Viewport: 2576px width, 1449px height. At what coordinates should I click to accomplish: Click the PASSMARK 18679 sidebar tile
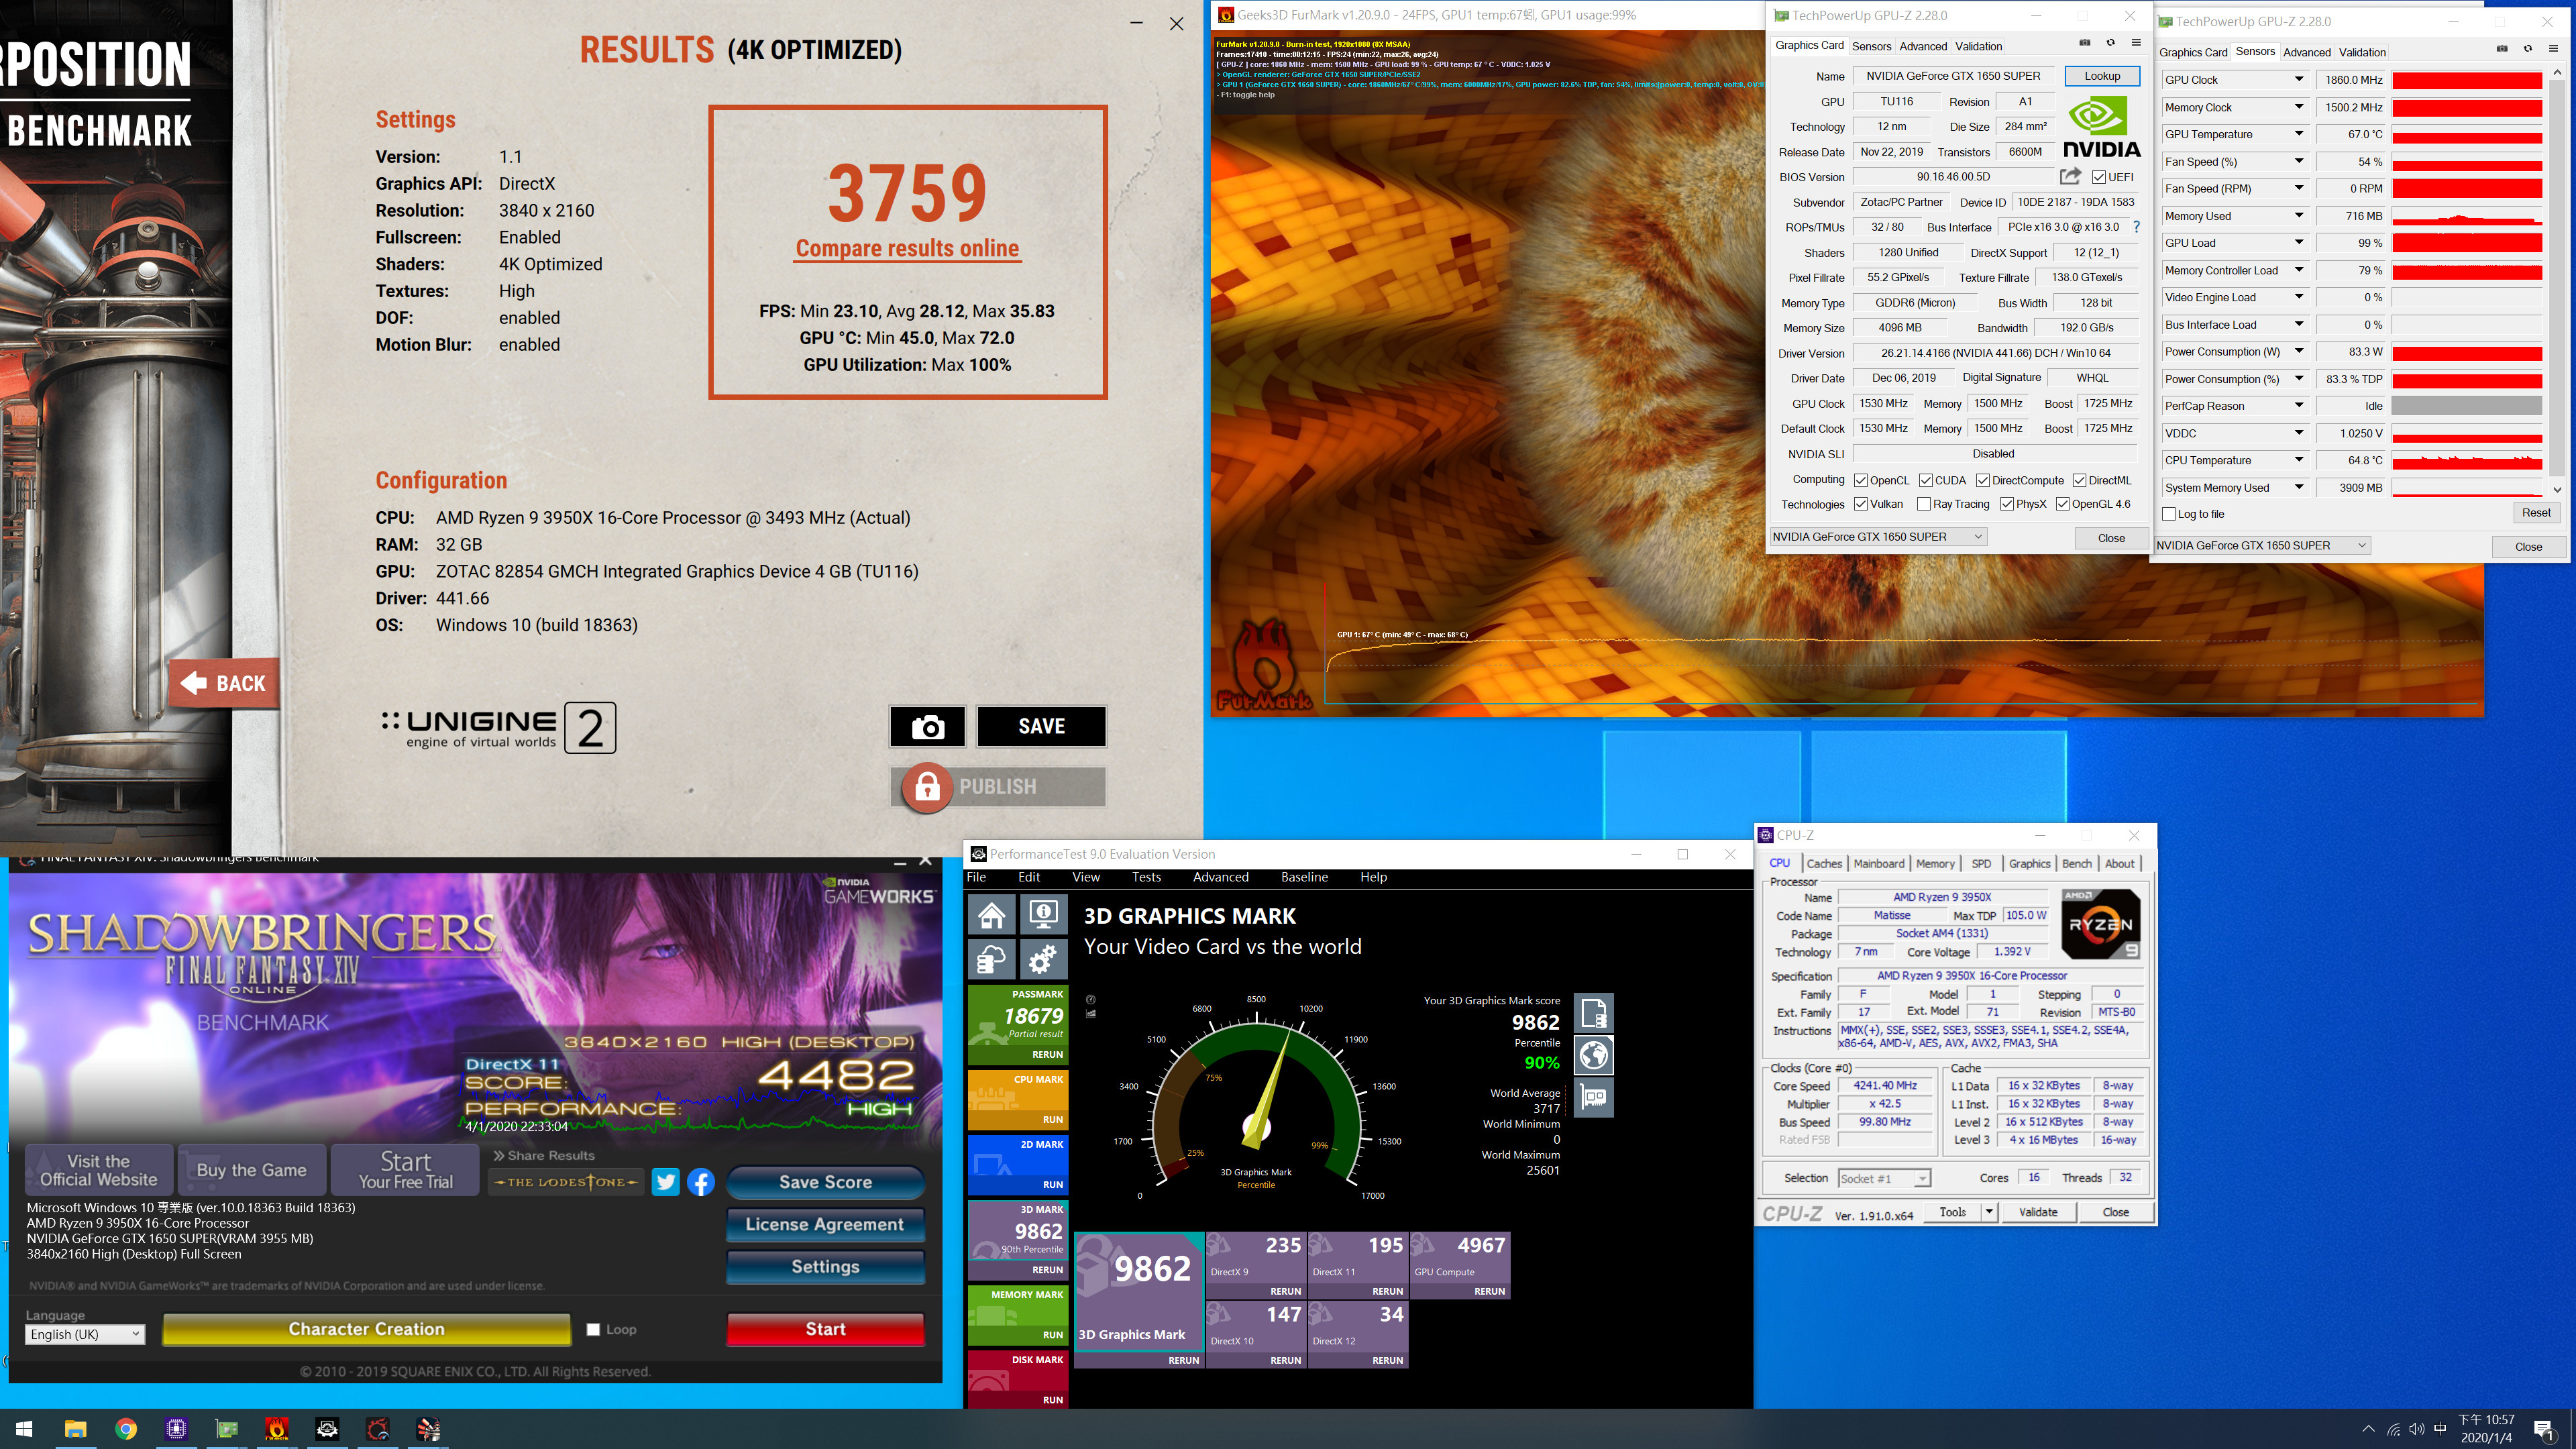click(x=1017, y=1024)
